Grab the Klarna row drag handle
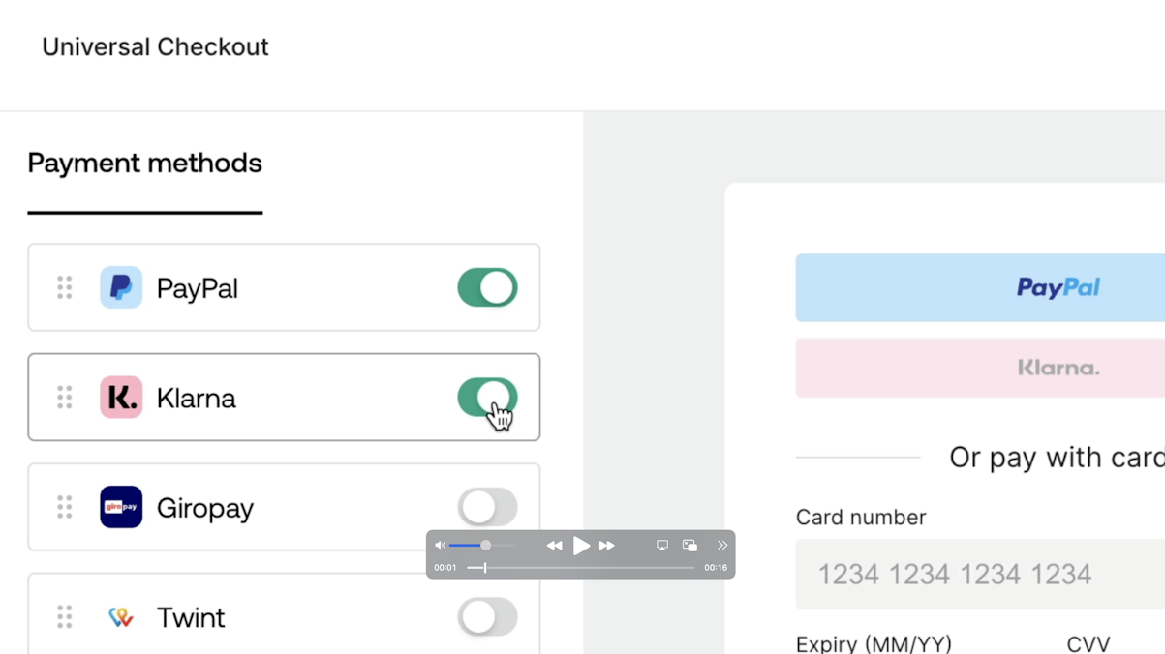This screenshot has height=654, width=1165. point(65,398)
